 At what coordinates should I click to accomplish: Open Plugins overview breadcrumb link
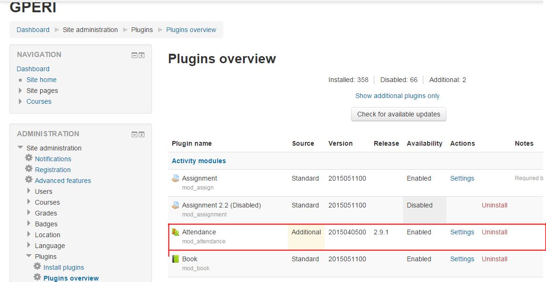[x=191, y=30]
